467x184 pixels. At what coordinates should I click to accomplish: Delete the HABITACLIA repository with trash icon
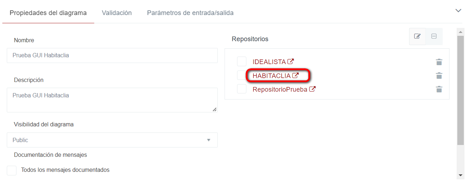(x=439, y=76)
